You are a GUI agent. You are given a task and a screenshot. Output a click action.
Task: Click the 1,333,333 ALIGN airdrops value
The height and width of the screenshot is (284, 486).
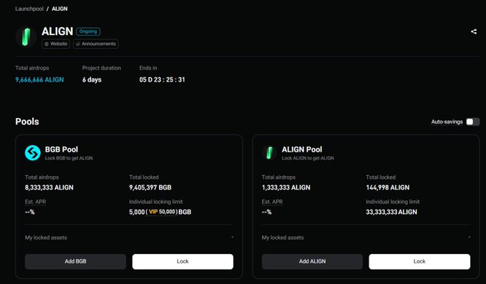[x=286, y=187]
